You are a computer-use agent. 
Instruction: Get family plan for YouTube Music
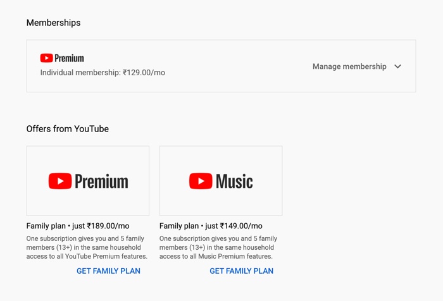tap(242, 271)
